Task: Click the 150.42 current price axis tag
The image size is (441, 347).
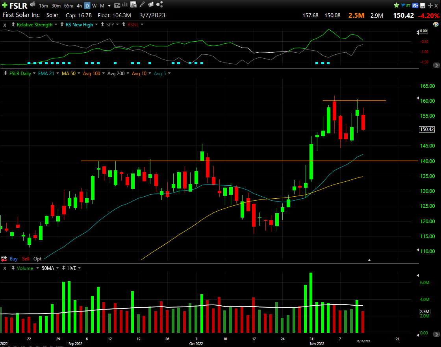Action: pos(427,129)
